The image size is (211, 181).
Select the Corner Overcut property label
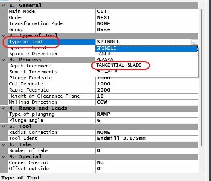tap(29, 163)
